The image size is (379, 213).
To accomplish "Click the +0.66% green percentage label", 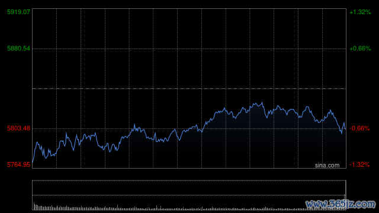I will click(x=360, y=49).
